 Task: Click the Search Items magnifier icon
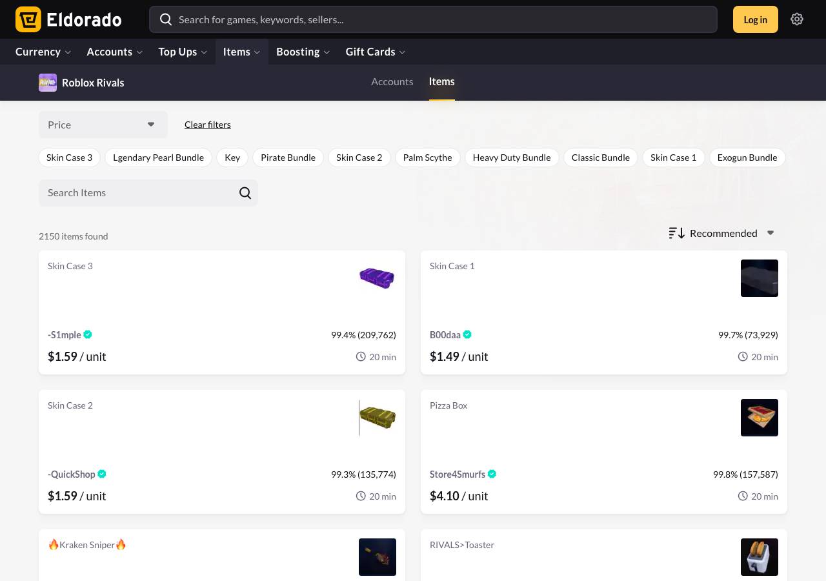245,193
